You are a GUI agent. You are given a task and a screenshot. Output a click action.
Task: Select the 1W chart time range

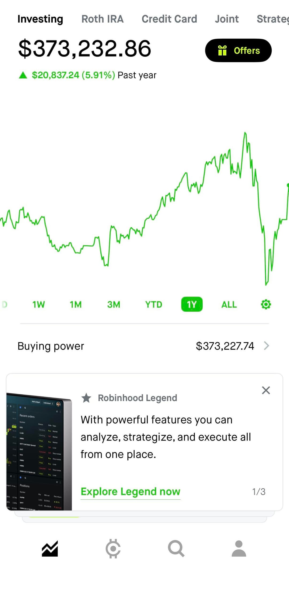coord(39,305)
